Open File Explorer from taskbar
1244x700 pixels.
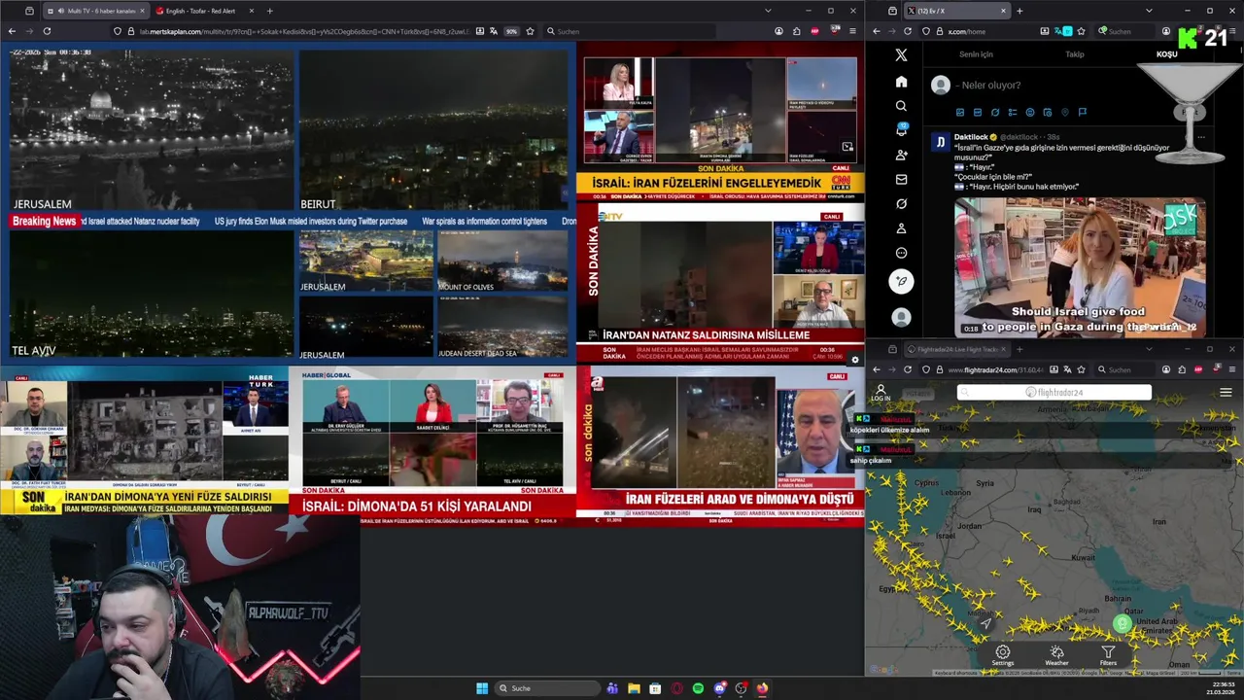tap(634, 688)
